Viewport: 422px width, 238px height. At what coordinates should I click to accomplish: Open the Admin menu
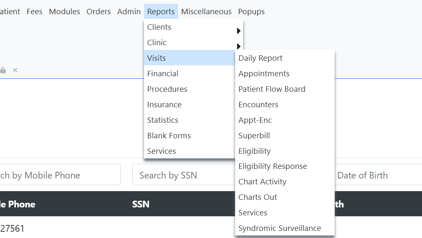pos(129,12)
